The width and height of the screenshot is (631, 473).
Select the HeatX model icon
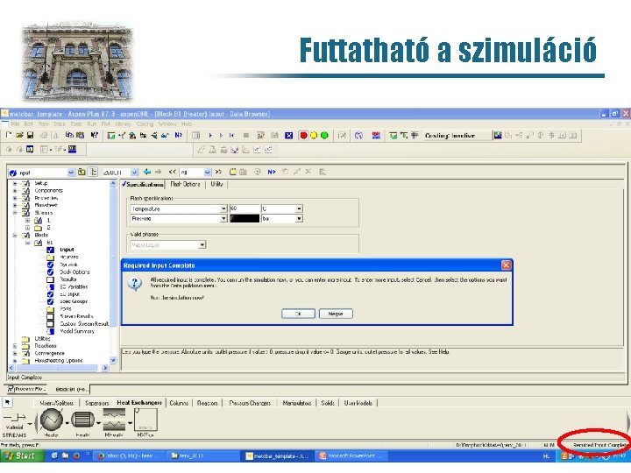[82, 420]
